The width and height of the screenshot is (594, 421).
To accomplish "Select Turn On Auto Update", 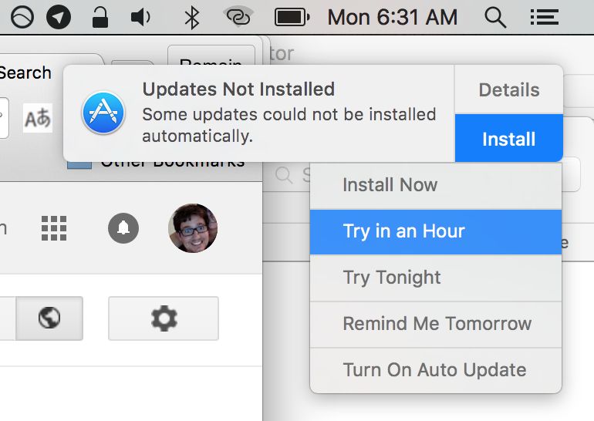I will click(434, 370).
